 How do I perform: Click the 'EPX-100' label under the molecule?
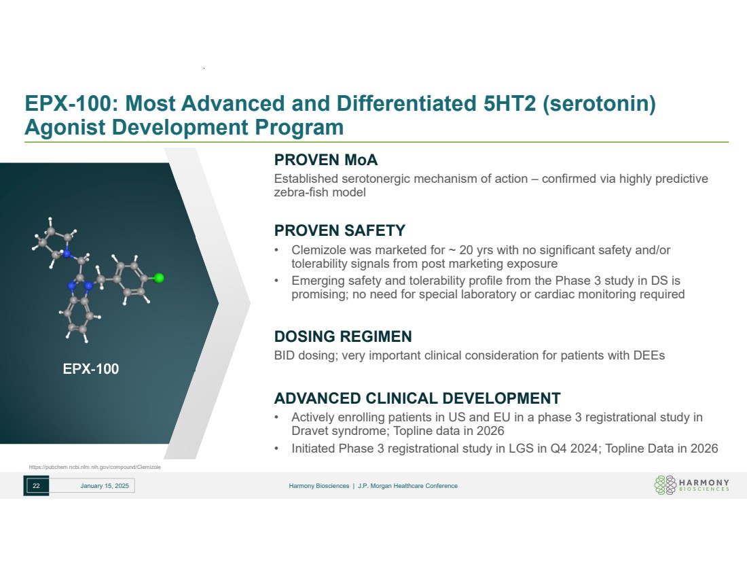tap(91, 368)
